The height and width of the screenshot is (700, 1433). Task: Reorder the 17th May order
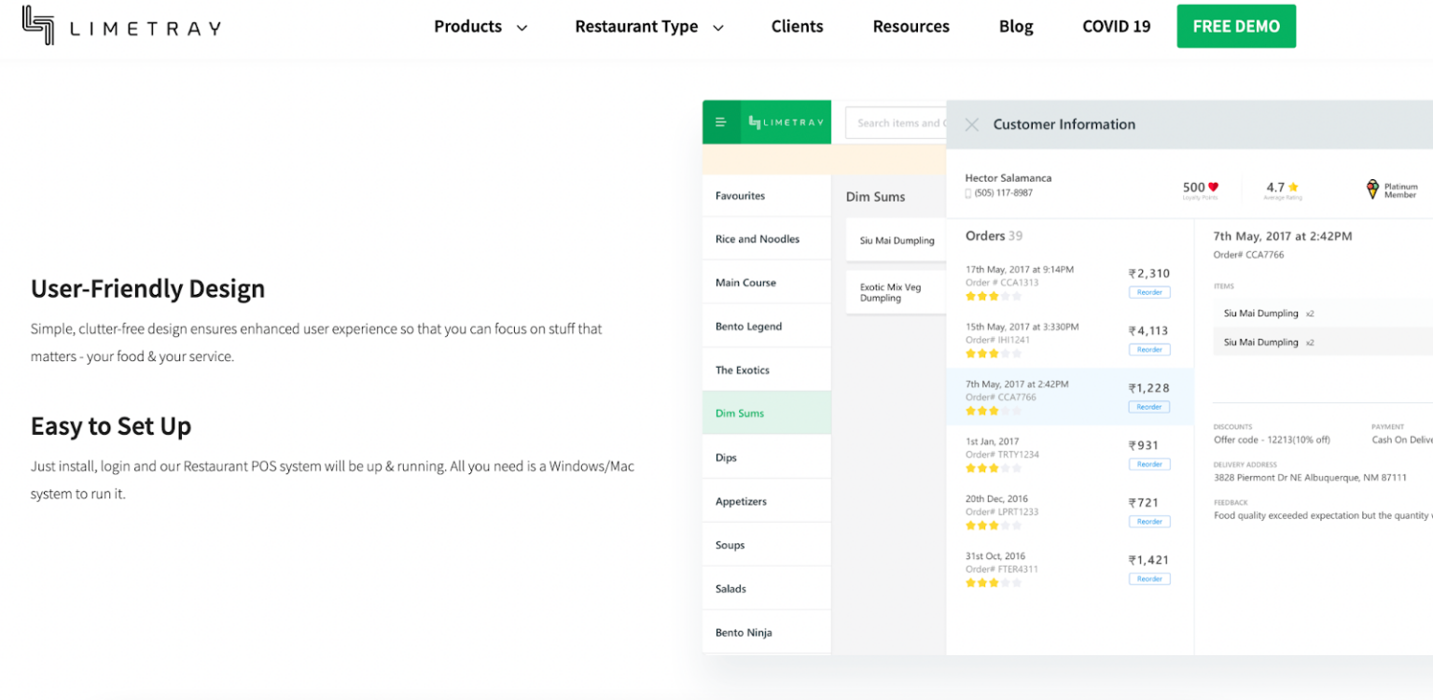(1148, 292)
